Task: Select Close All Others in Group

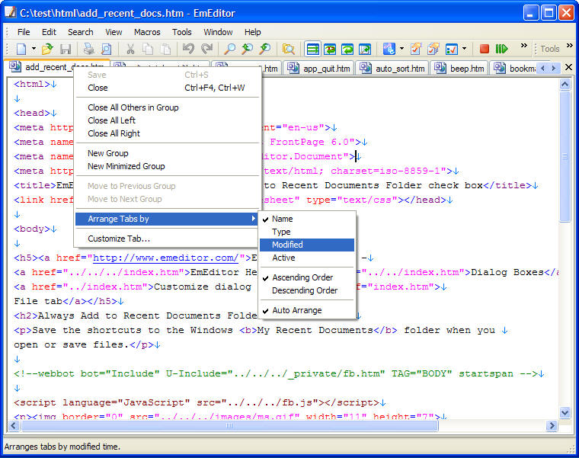Action: 168,107
